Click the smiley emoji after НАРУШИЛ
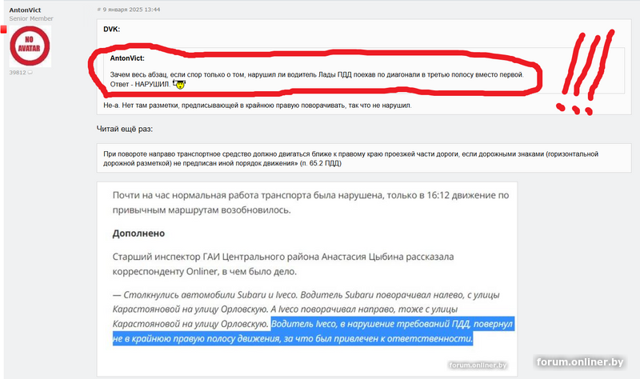This screenshot has height=379, width=640. [179, 85]
